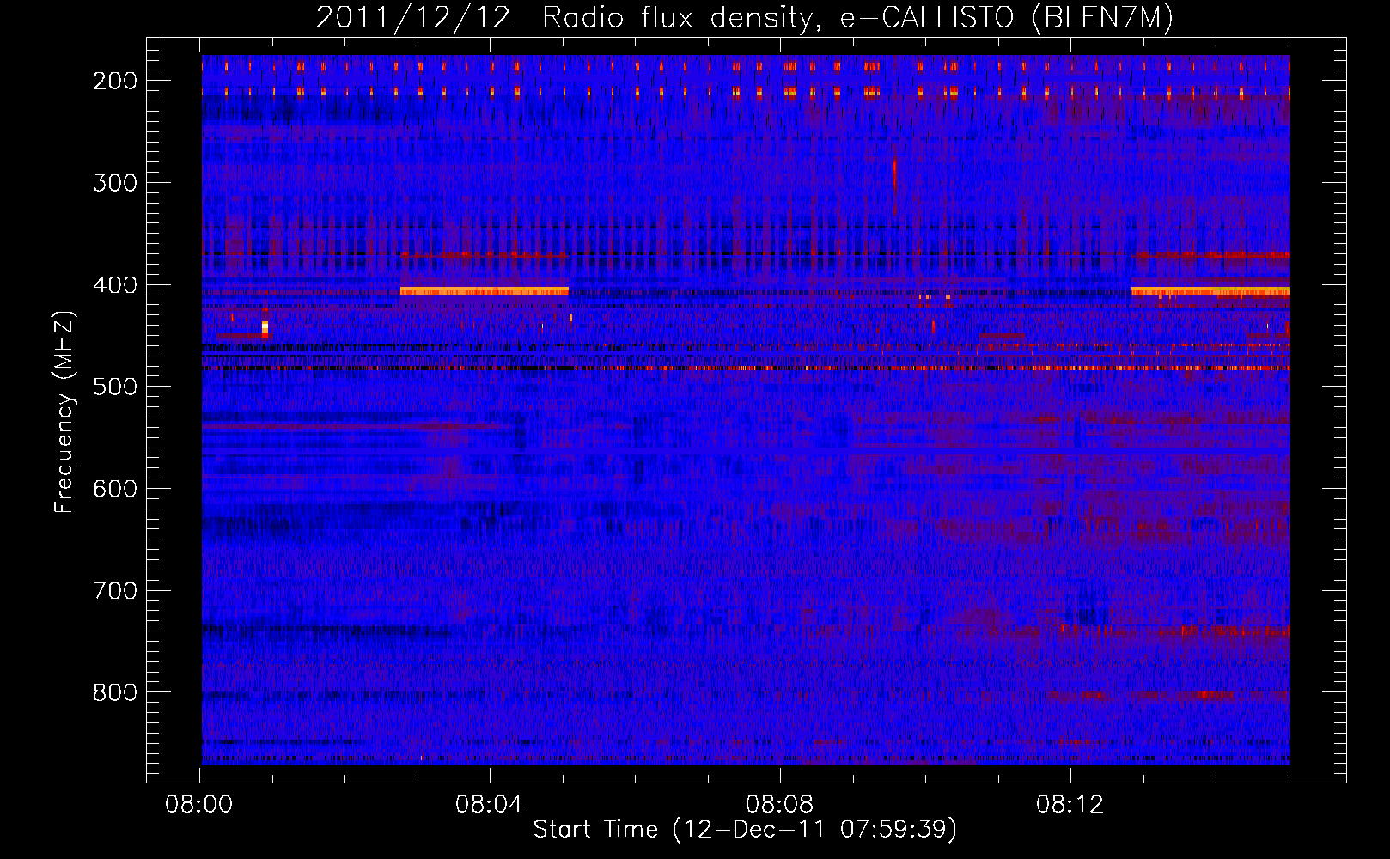Image resolution: width=1390 pixels, height=859 pixels.
Task: Click the 300 frequency axis label
Action: (114, 182)
